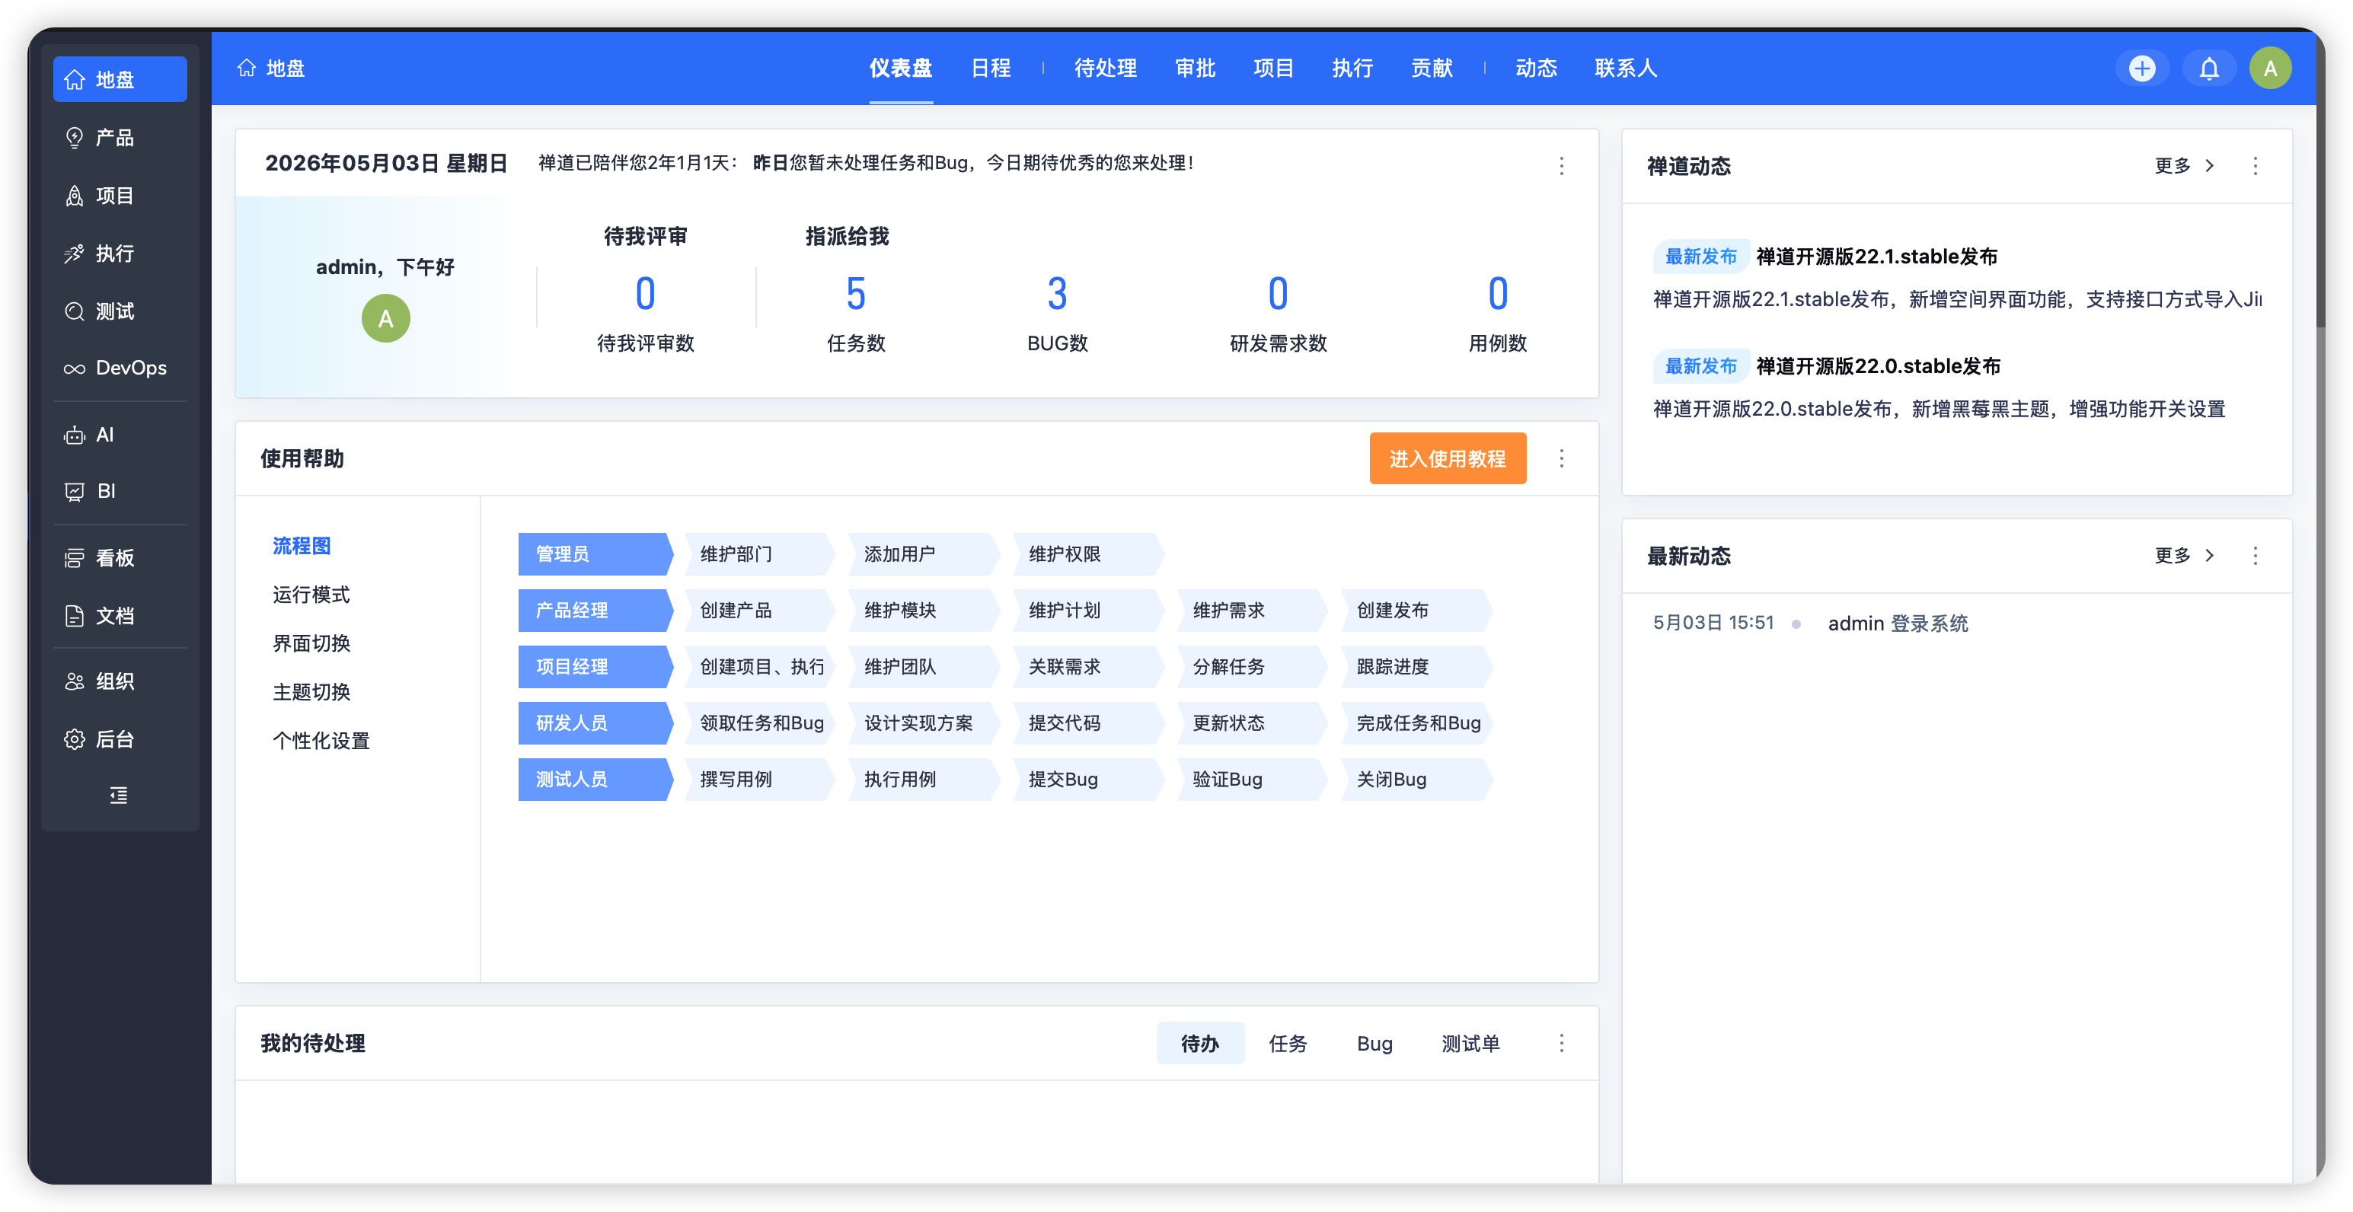Switch to the 联系人 tab

1625,69
